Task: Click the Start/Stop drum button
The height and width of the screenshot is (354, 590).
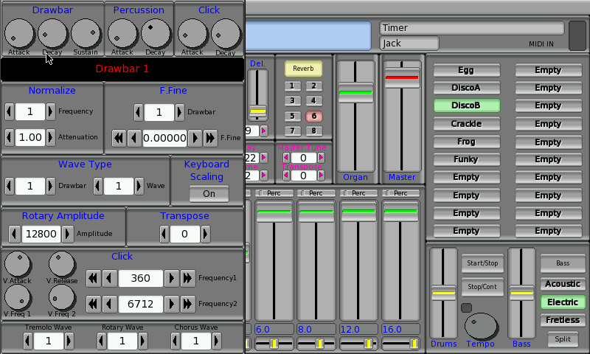Action: click(x=482, y=264)
